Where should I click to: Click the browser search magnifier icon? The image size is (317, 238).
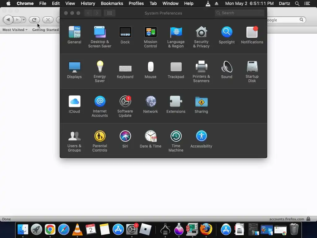point(302,20)
